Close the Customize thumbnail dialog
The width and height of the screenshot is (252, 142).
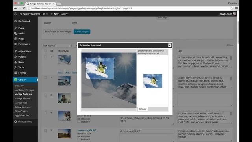coord(170,45)
